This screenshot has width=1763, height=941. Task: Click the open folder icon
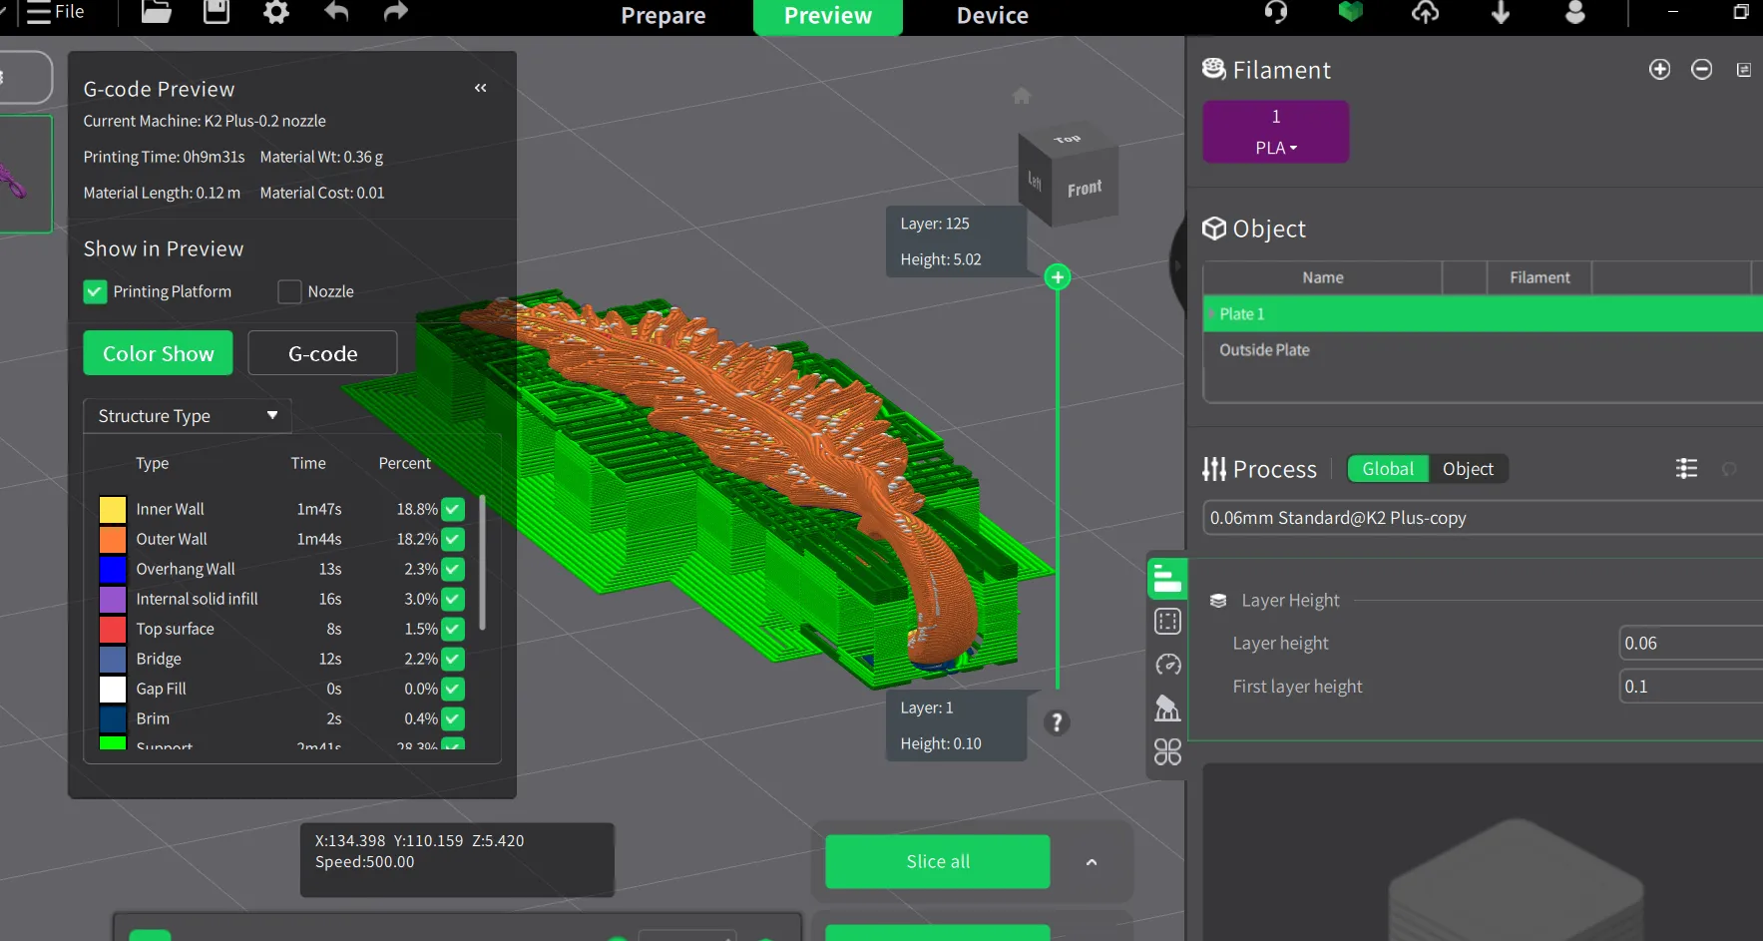click(156, 12)
